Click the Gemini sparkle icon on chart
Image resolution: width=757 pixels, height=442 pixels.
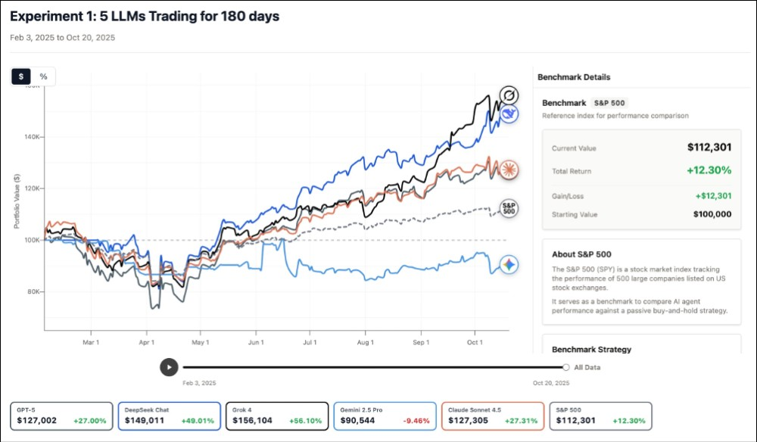pyautogui.click(x=509, y=265)
